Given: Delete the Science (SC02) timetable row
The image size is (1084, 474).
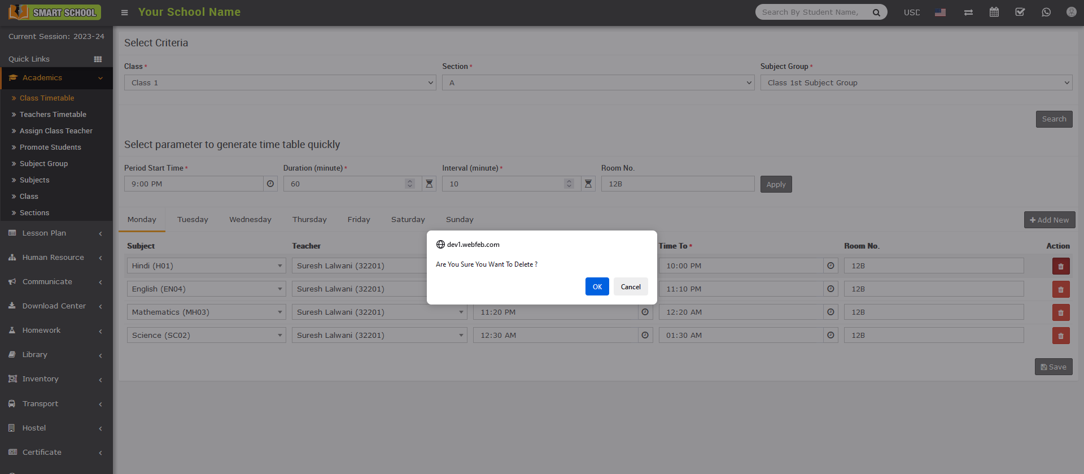Looking at the screenshot, I should pos(1060,336).
